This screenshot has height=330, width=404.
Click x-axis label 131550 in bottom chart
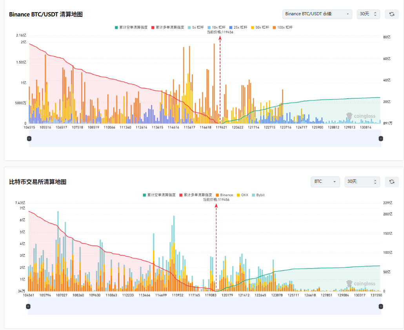click(x=376, y=295)
